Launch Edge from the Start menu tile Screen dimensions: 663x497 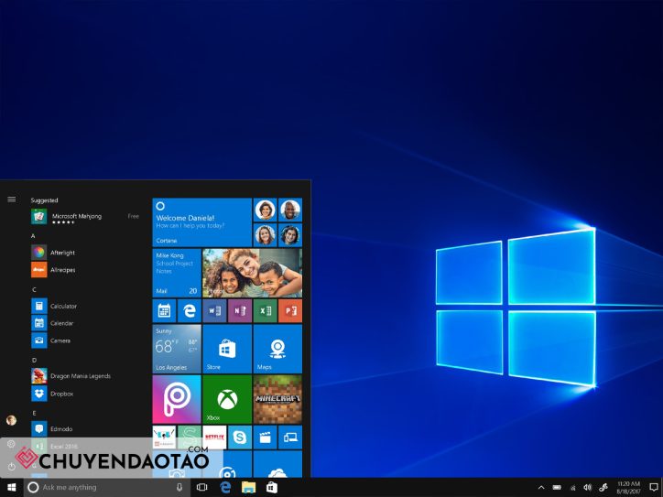(189, 311)
